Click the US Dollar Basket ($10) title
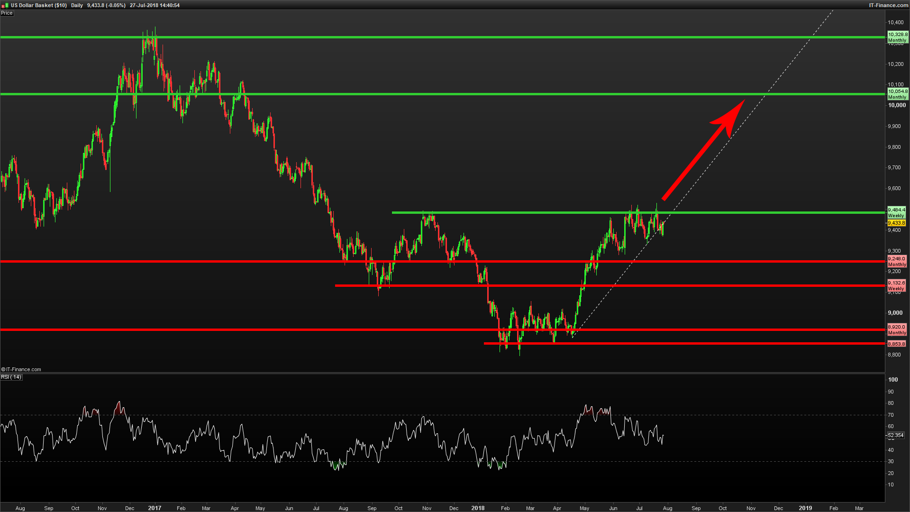This screenshot has height=512, width=910. [x=39, y=5]
